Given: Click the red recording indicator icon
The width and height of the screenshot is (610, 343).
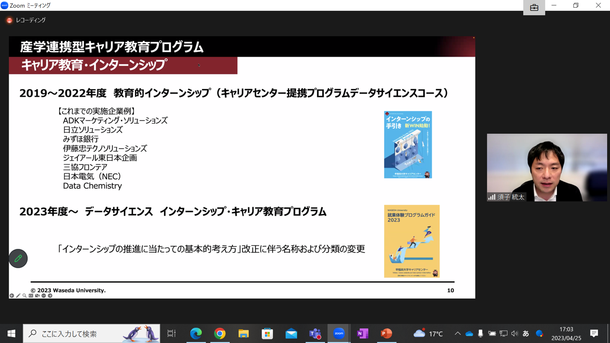Looking at the screenshot, I should [9, 20].
